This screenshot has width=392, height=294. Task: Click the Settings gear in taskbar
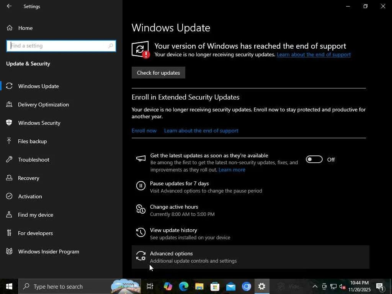tap(262, 286)
